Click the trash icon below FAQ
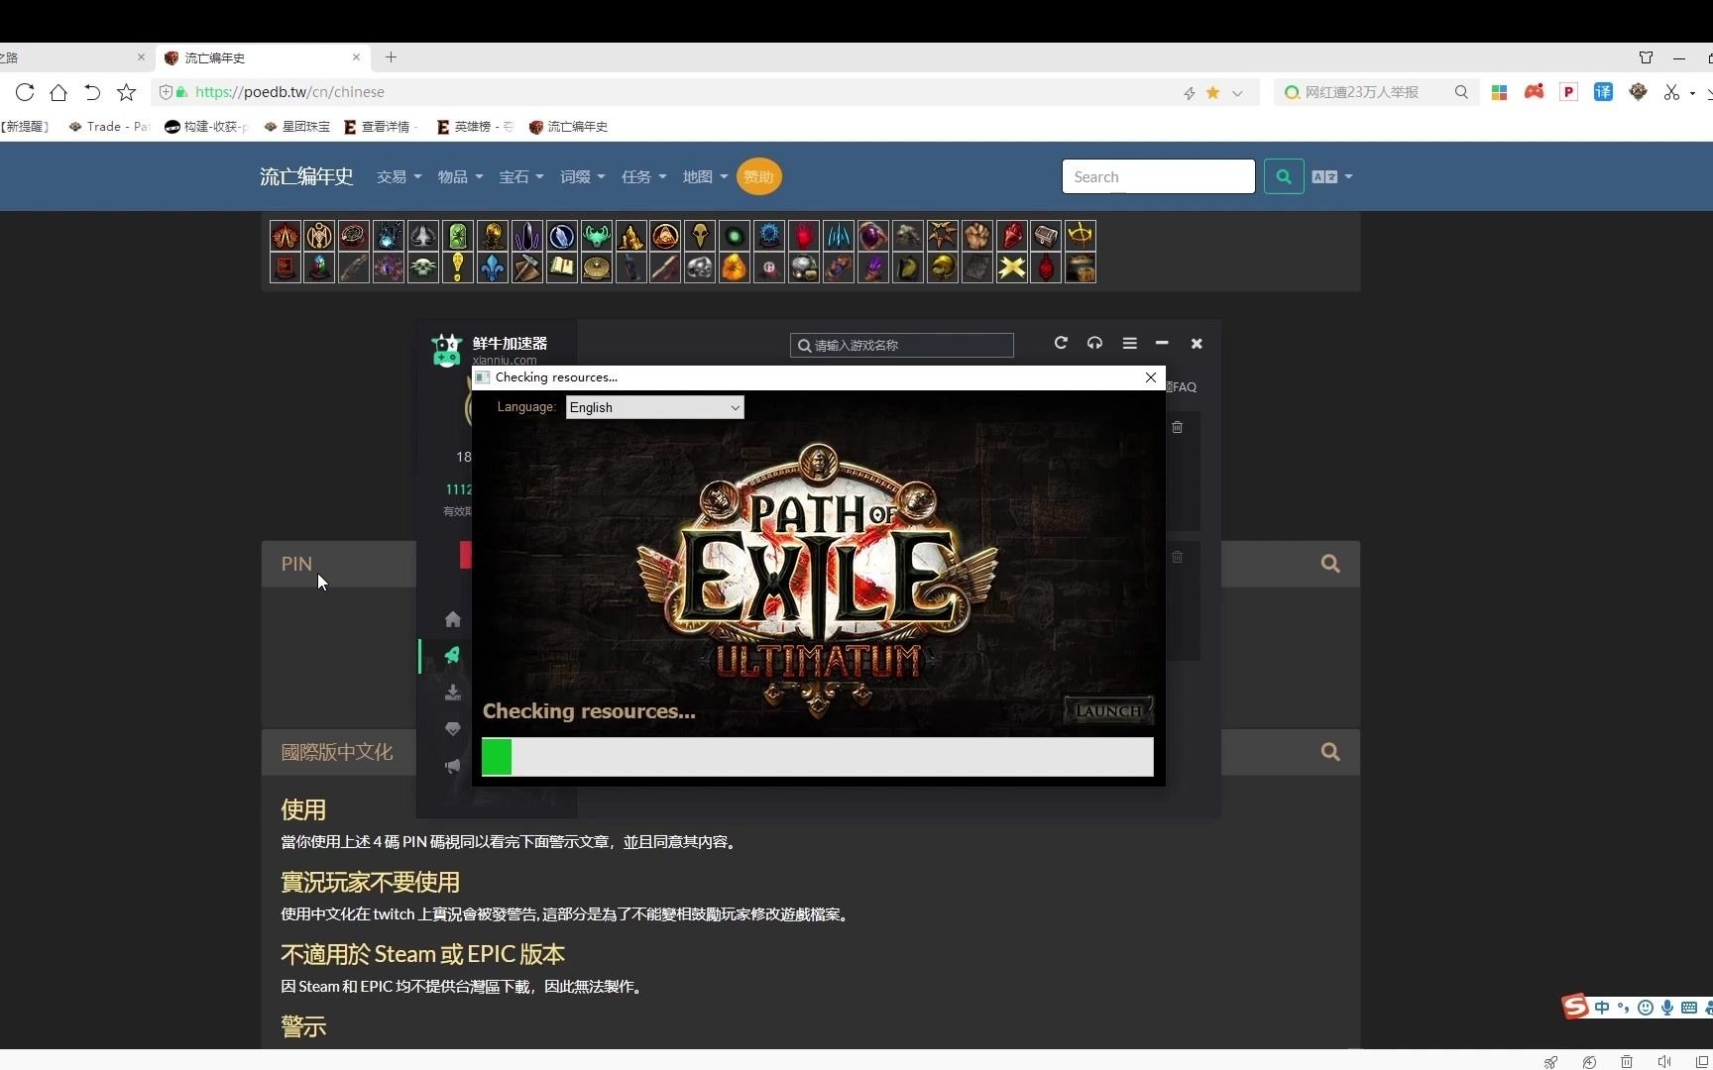The width and height of the screenshot is (1713, 1070). 1178,427
